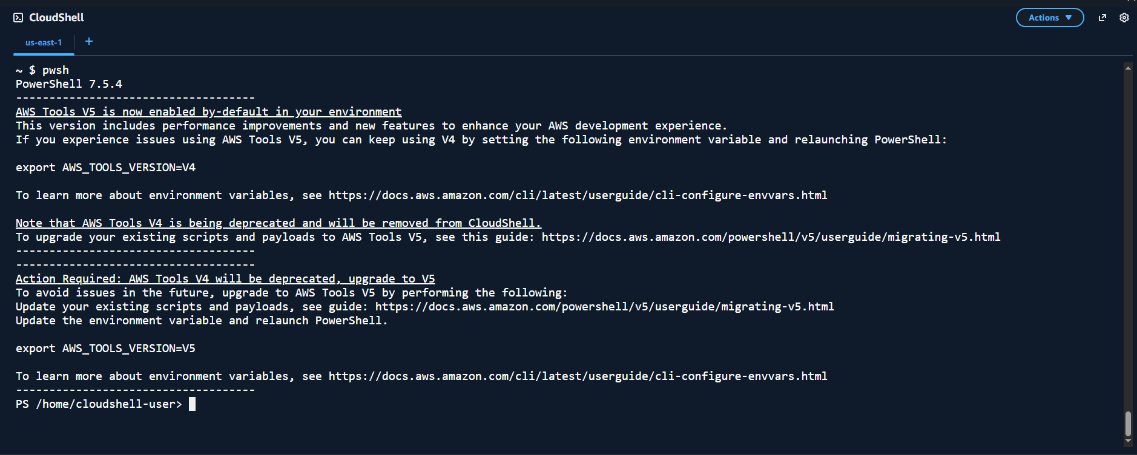
Task: Click the 'export AWS_TOOLS_VERSION=V5' line
Action: (x=106, y=349)
